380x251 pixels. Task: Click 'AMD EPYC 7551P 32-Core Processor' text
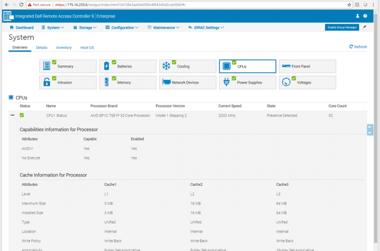tap(120, 116)
